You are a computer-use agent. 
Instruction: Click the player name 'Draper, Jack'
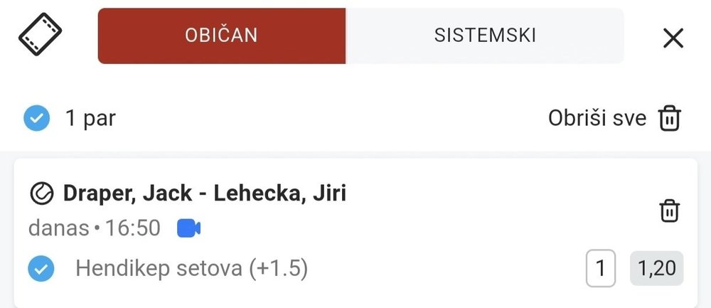127,193
